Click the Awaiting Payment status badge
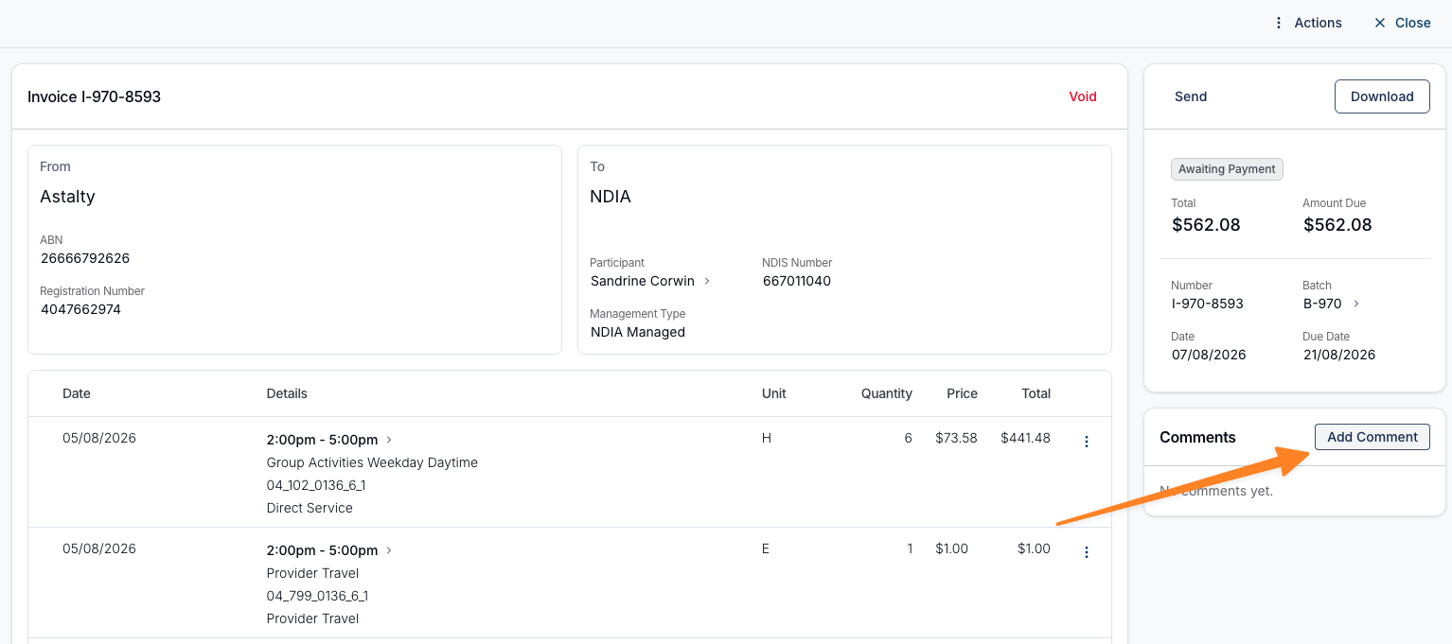This screenshot has height=644, width=1452. point(1227,169)
